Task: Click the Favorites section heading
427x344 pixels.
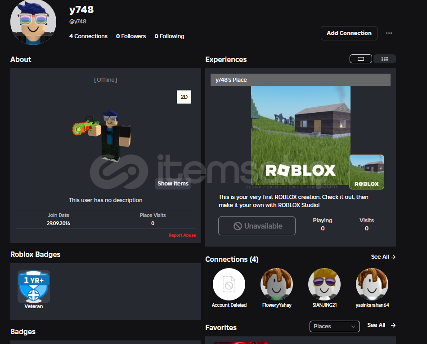Action: pos(221,328)
